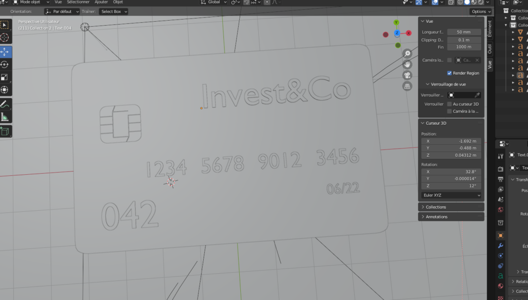Select the 3D Cursor tool

tap(5, 38)
